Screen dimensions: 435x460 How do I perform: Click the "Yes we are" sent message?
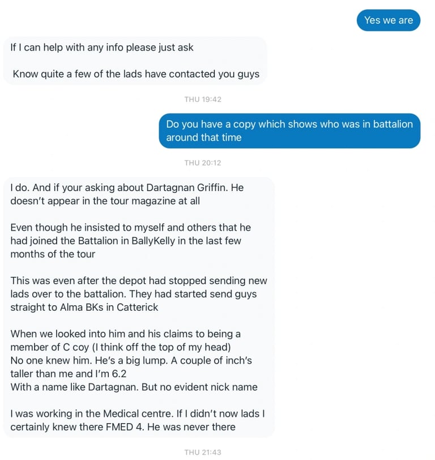(x=389, y=20)
